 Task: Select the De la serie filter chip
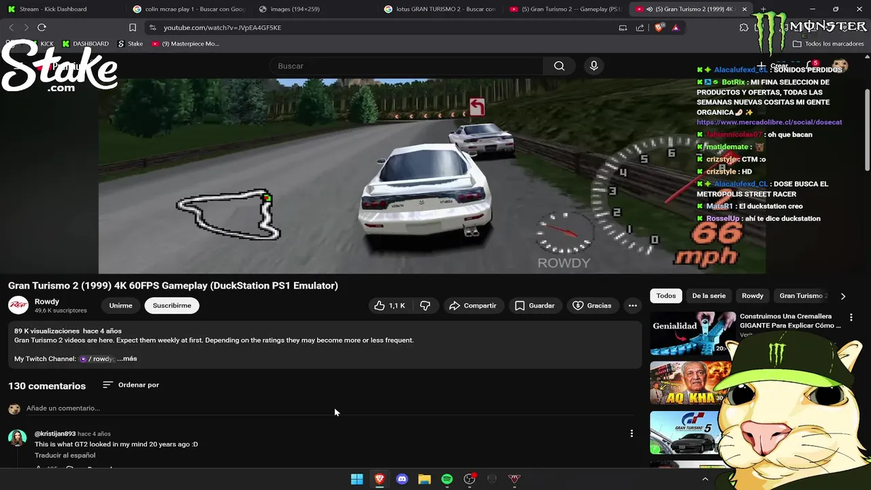click(709, 296)
